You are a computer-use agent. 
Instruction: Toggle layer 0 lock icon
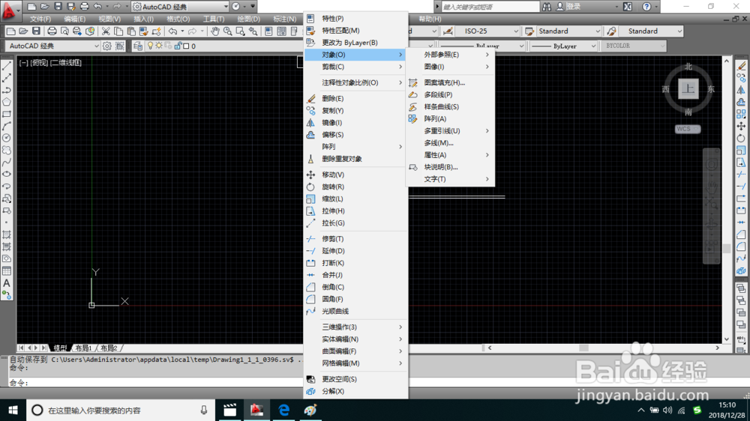tap(178, 46)
